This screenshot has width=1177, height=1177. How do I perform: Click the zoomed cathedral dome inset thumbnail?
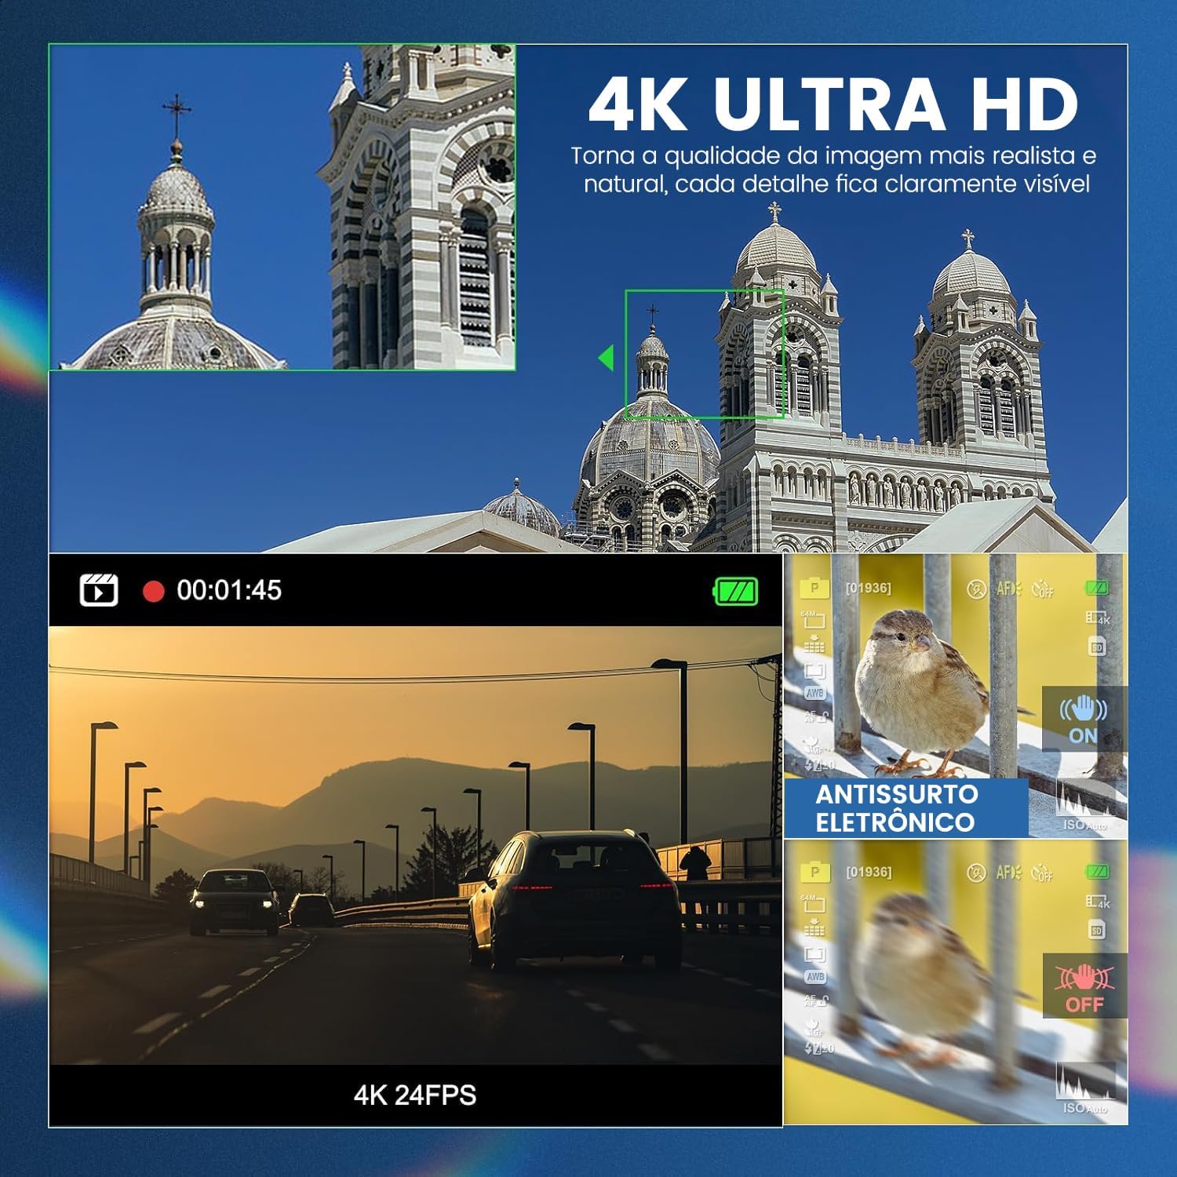point(282,207)
